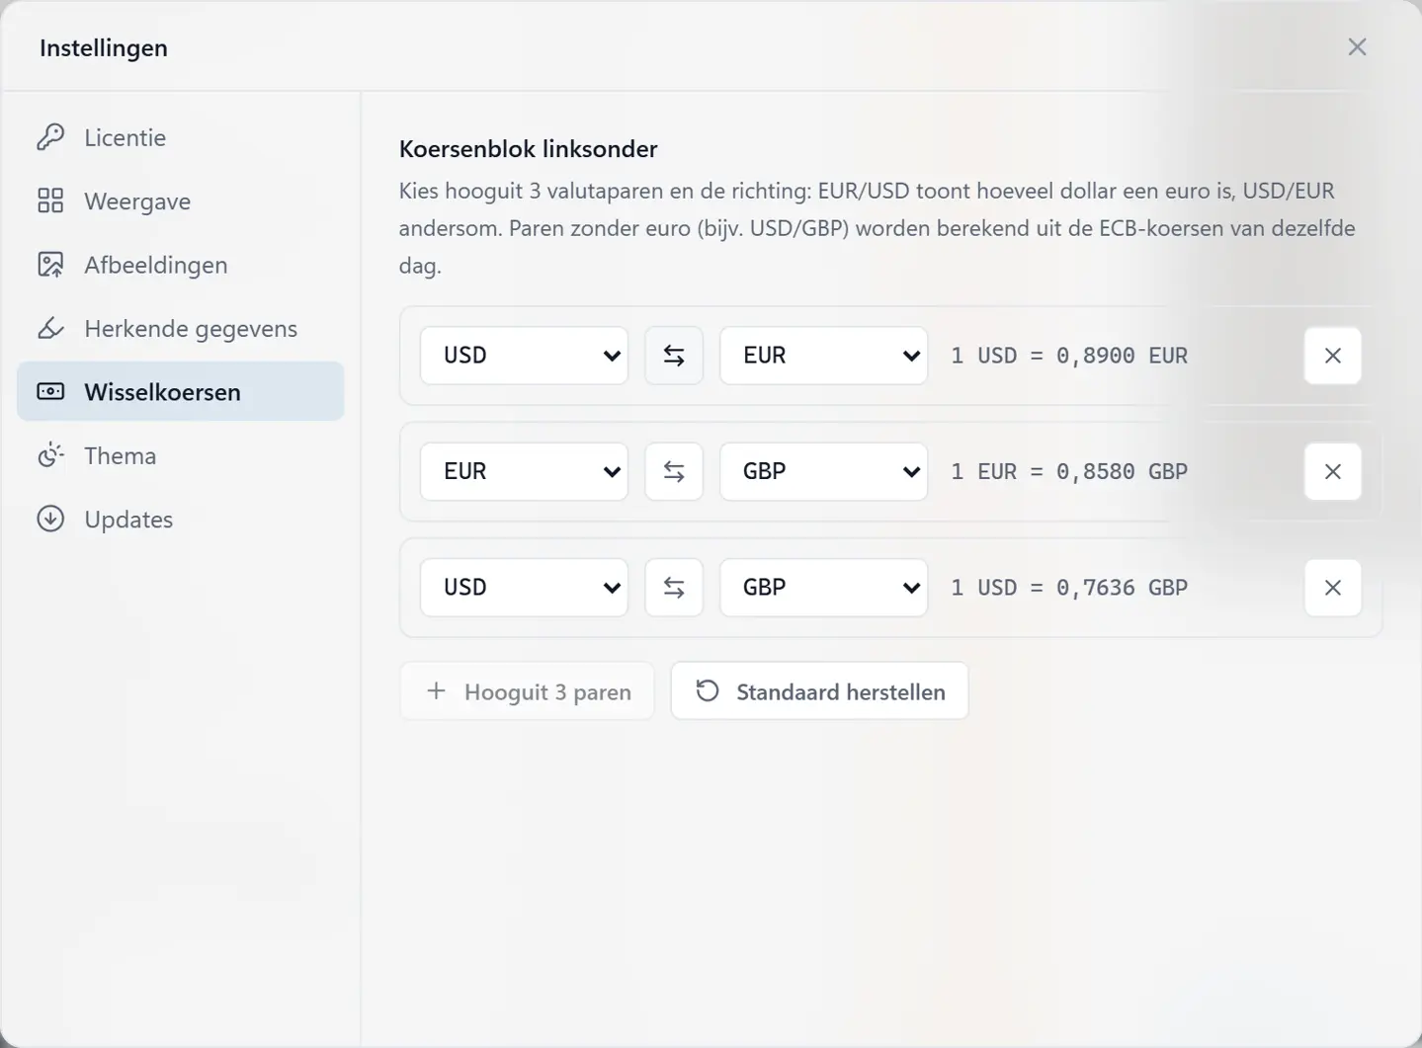Switch to the Afbeeldingen settings section
This screenshot has width=1422, height=1048.
click(x=181, y=265)
